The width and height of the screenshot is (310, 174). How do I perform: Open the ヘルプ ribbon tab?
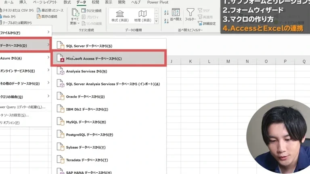pyautogui.click(x=136, y=2)
